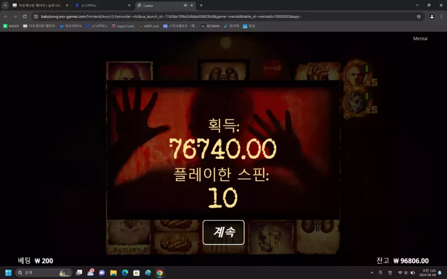
Task: Open the NAVER bookmark
Action: point(11,26)
